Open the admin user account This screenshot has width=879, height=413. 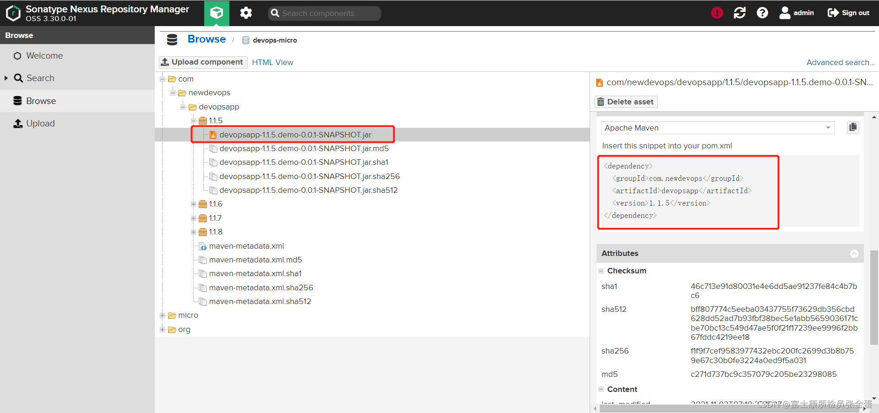point(797,13)
